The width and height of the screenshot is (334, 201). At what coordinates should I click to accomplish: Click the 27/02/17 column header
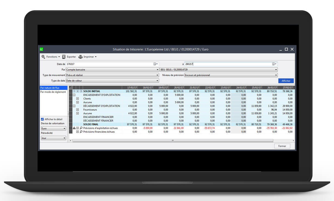coord(286,88)
